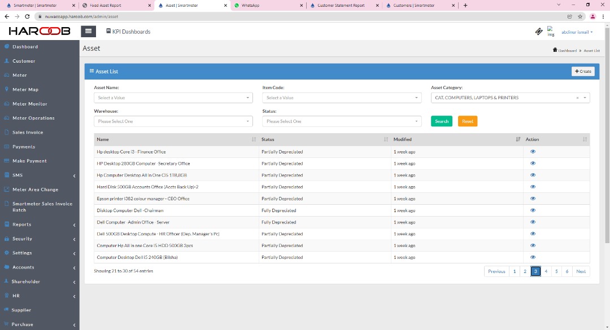View Disktop Computer Dell Chairman asset
610x330 pixels.
533,210
